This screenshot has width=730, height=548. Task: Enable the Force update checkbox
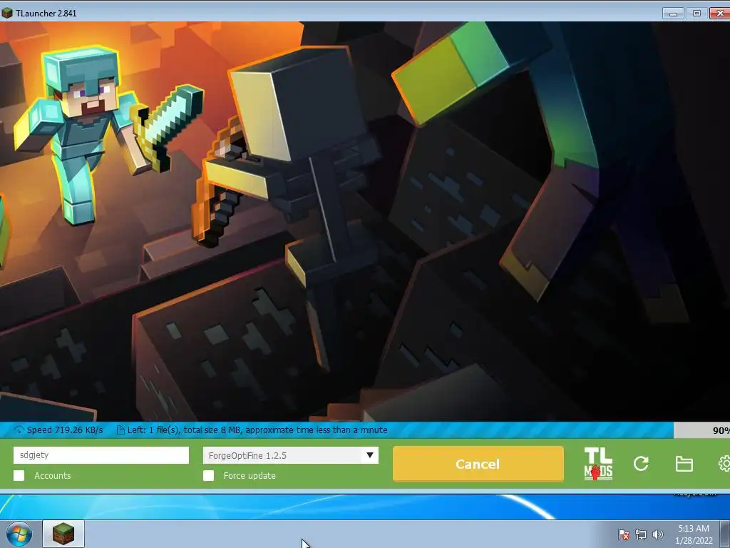pyautogui.click(x=209, y=475)
